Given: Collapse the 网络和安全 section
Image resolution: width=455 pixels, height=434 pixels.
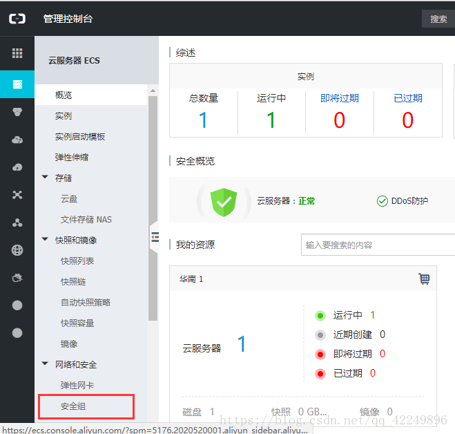Looking at the screenshot, I should [45, 364].
